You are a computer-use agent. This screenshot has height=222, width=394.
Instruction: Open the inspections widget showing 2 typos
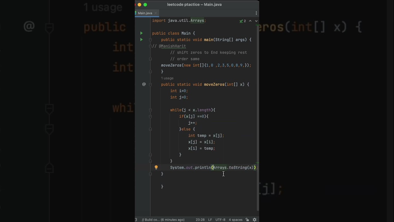point(243,21)
